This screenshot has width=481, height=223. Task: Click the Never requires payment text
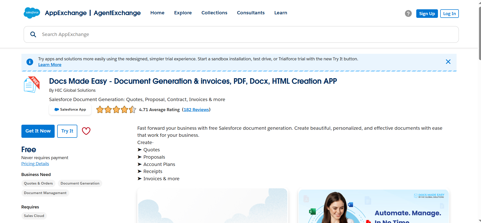point(45,158)
